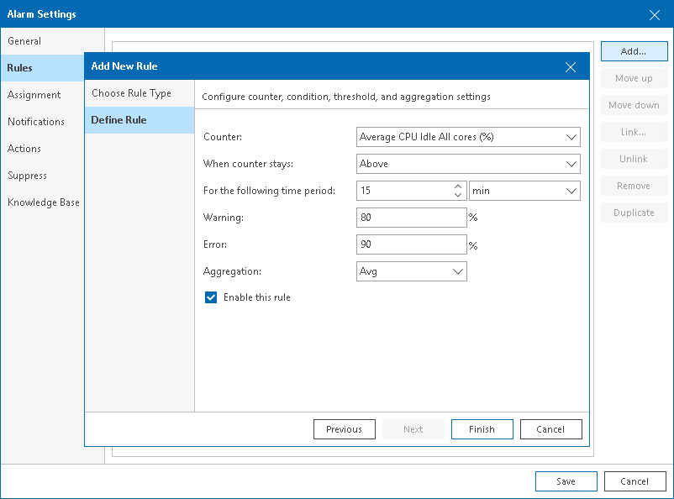Click the Add... rule button

(x=634, y=51)
